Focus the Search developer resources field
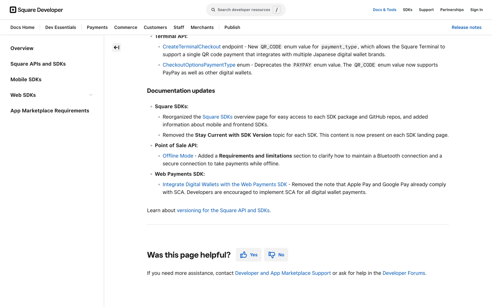The image size is (492, 307). (x=243, y=10)
